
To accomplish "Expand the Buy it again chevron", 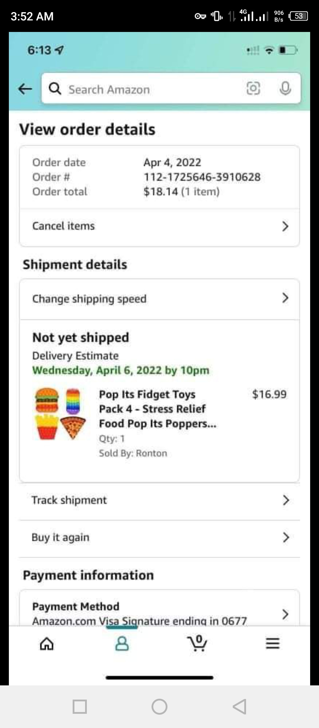I will pos(286,537).
